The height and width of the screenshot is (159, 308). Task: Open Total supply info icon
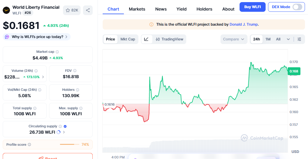point(35,108)
